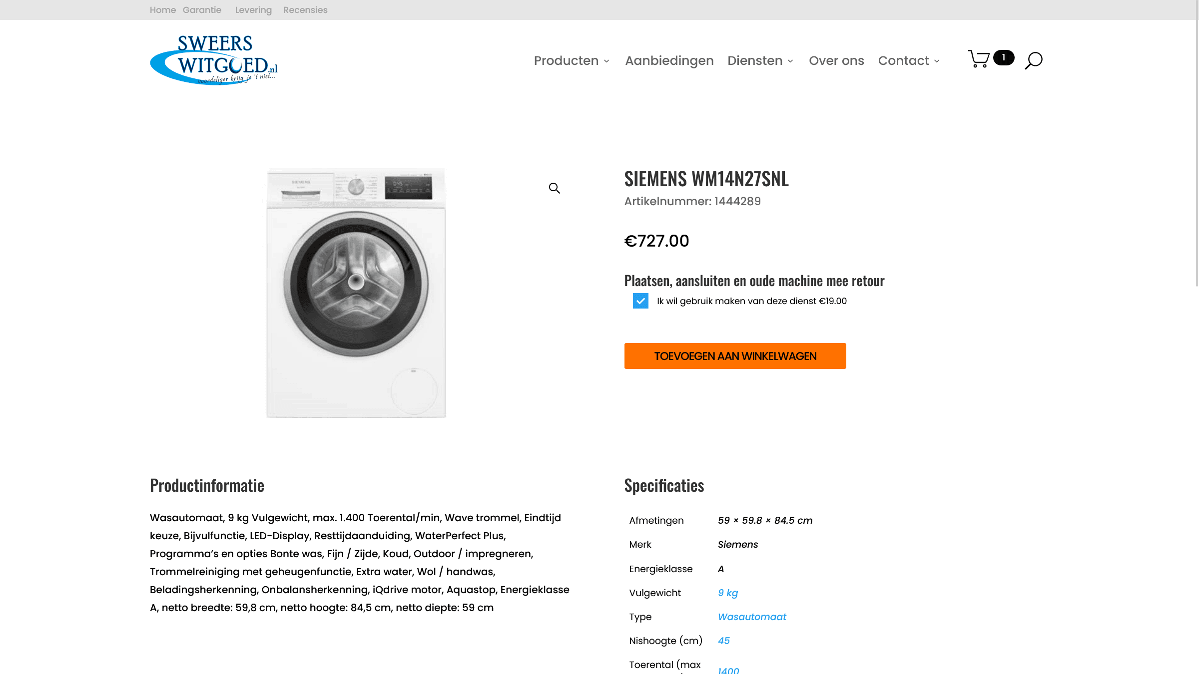Expand the Contact dropdown menu
This screenshot has height=674, width=1199.
tap(909, 60)
